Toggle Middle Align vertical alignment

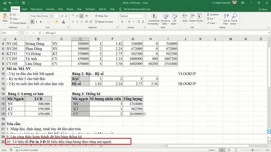pos(77,16)
